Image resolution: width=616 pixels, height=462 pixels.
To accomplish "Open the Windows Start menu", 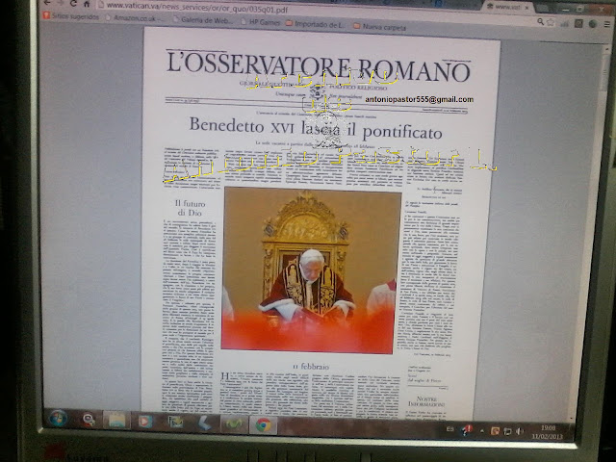I will (58, 420).
